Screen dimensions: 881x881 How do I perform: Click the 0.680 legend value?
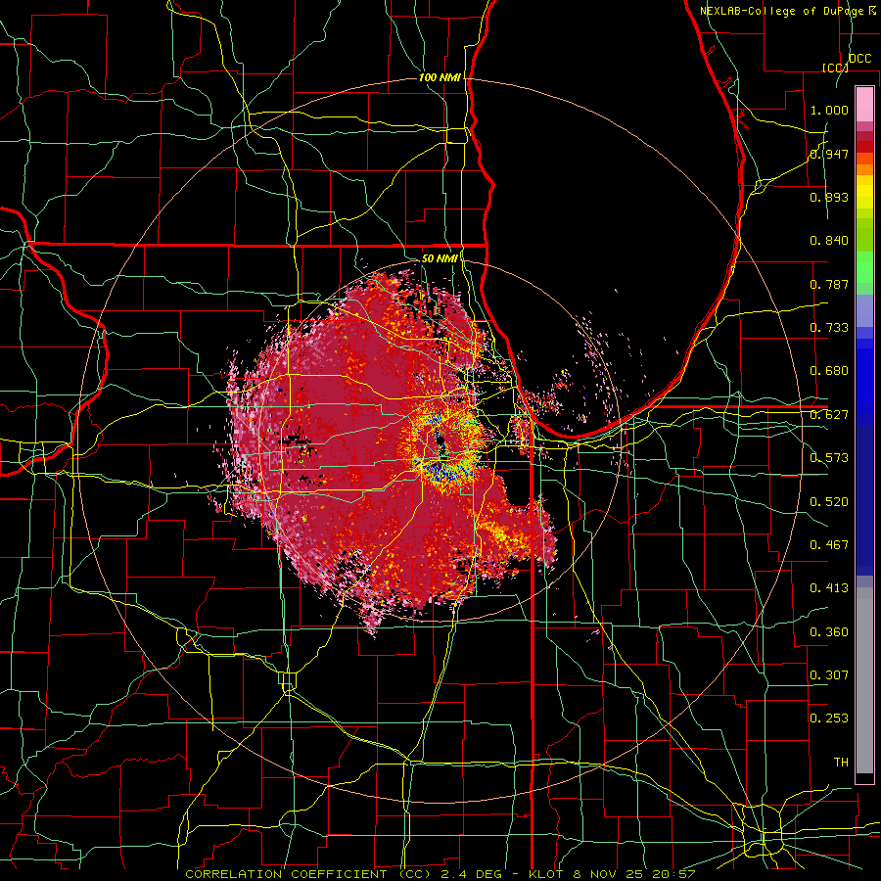[829, 371]
